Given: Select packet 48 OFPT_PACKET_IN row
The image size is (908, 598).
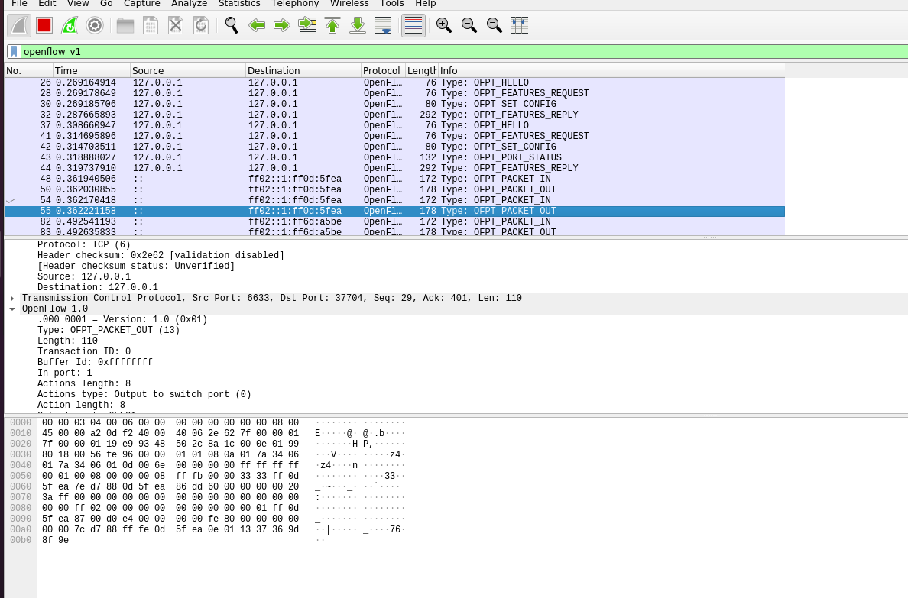Looking at the screenshot, I should pos(394,179).
